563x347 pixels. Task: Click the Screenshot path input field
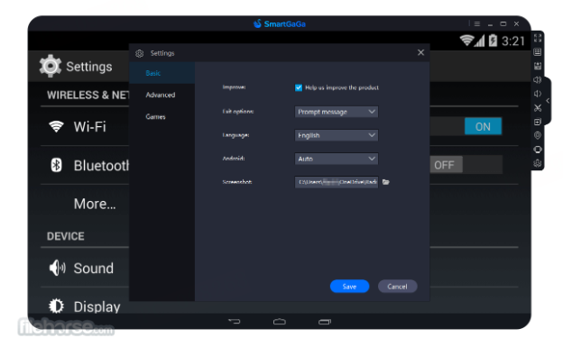pos(336,182)
